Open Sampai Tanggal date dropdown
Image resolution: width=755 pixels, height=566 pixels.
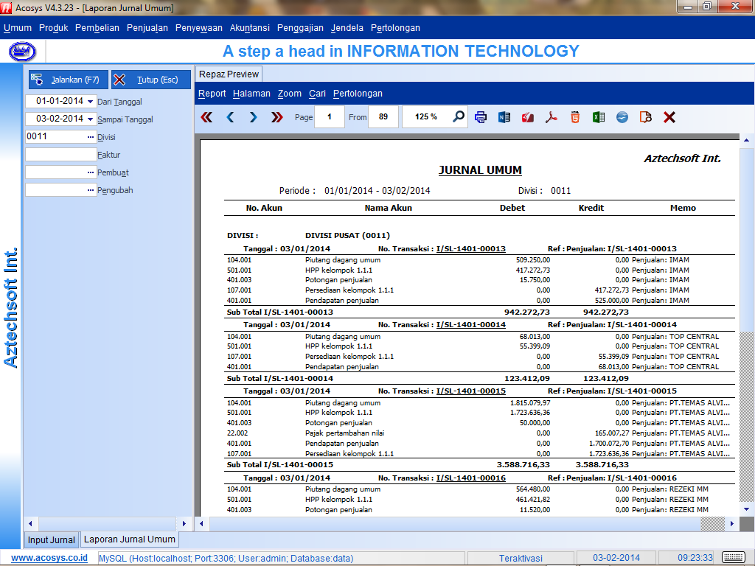(x=90, y=119)
